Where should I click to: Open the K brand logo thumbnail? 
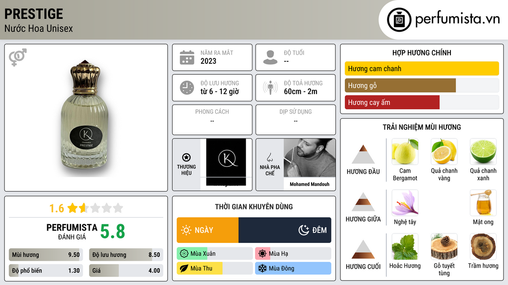pyautogui.click(x=226, y=162)
